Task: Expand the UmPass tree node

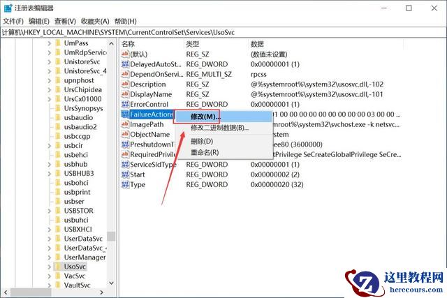Action: coord(50,43)
